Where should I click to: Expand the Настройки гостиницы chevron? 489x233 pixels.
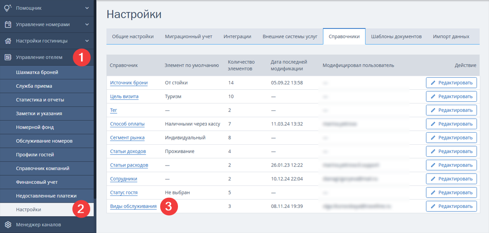click(x=87, y=41)
